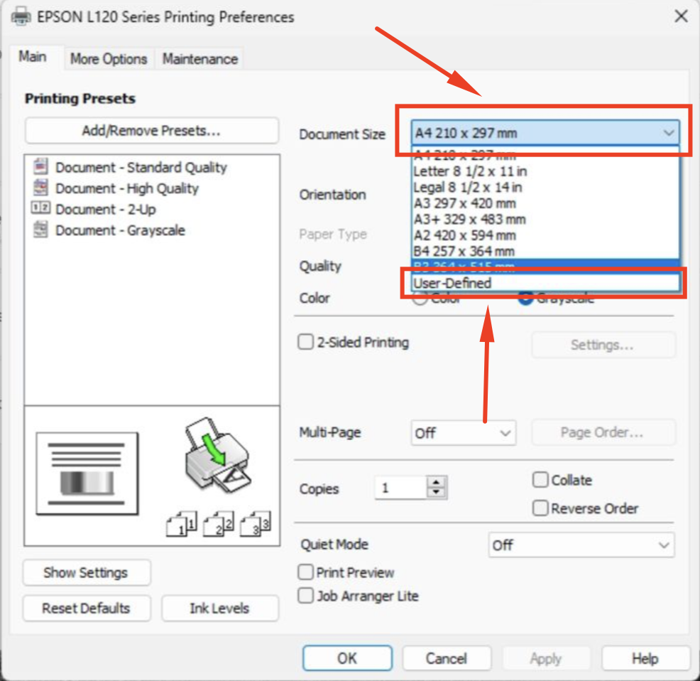Click the printer icon in title bar
The height and width of the screenshot is (681, 700).
pyautogui.click(x=21, y=16)
